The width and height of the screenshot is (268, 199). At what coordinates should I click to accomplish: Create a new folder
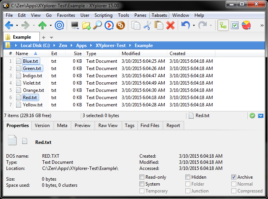click(86, 26)
